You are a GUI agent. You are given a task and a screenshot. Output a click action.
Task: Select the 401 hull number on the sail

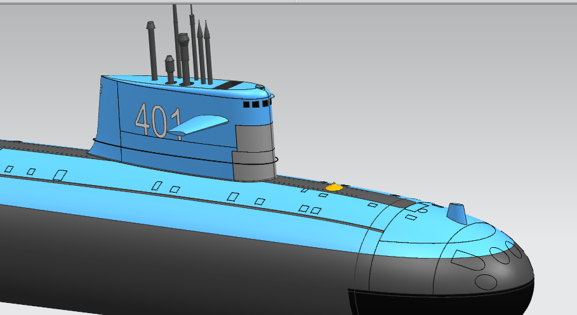coord(158,121)
